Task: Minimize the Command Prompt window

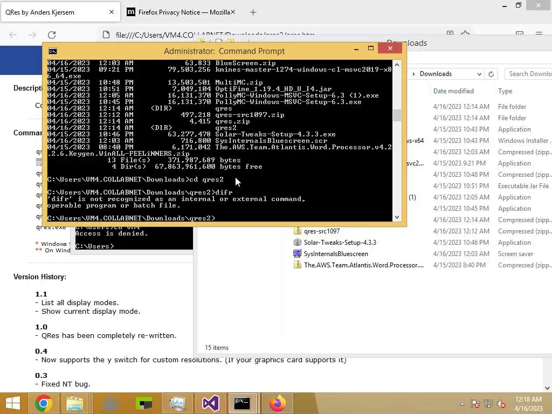Action: pos(356,49)
